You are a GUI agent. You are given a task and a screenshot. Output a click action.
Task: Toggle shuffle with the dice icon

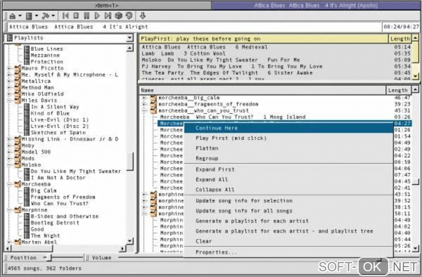(118, 16)
